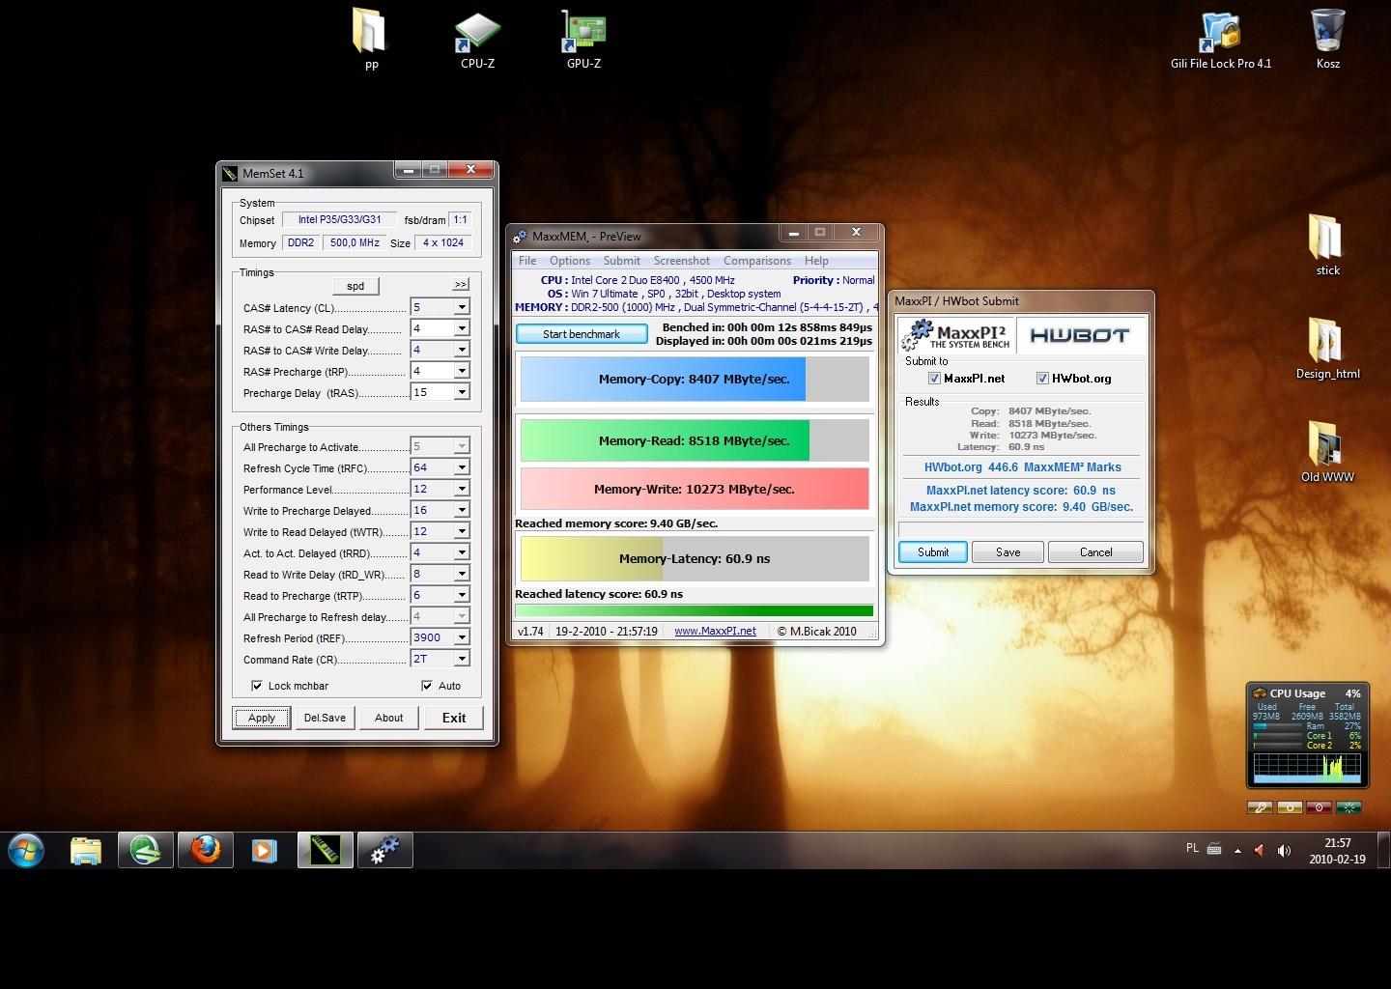
Task: Open the Submit menu in MaxxMEM
Action: [x=622, y=261]
